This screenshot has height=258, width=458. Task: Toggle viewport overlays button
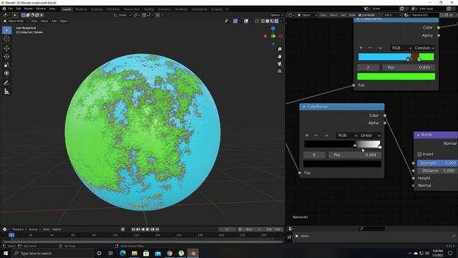pyautogui.click(x=246, y=21)
